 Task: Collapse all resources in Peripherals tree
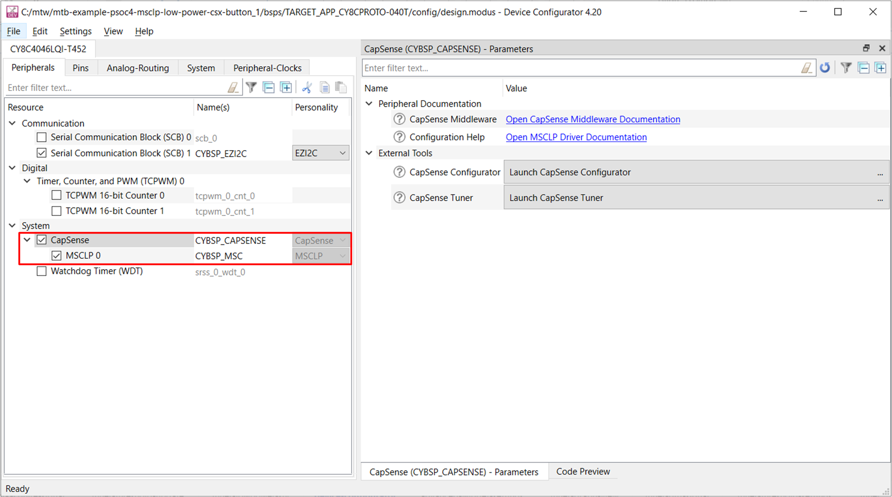click(x=269, y=87)
